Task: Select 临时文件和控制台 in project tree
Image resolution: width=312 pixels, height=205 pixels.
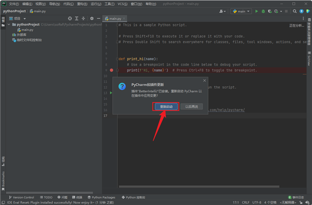Action: tap(27, 40)
